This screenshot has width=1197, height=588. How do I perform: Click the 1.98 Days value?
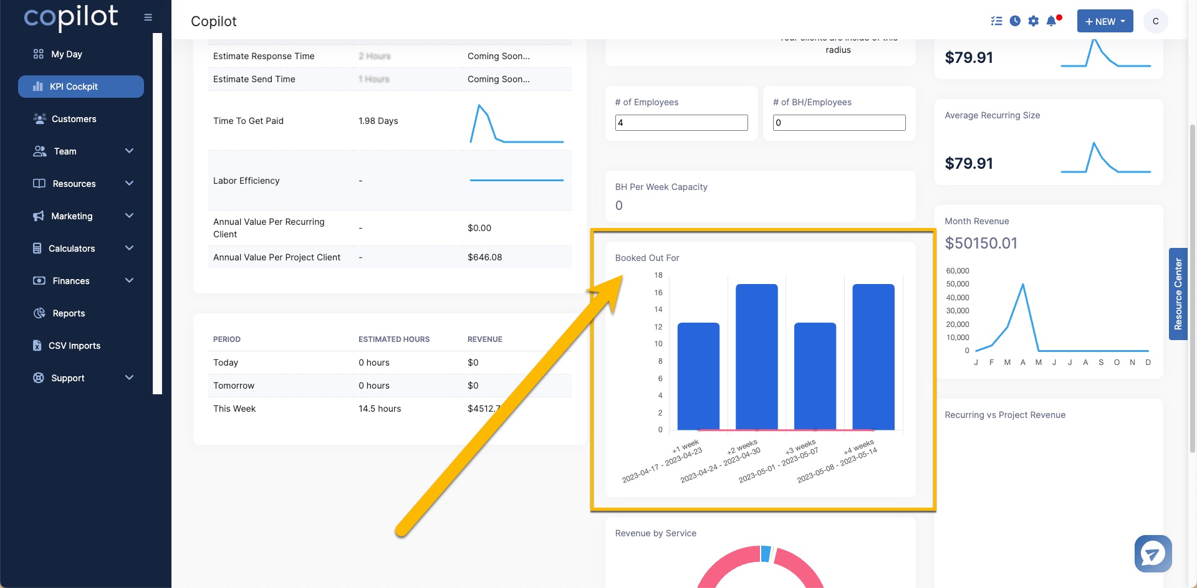pyautogui.click(x=378, y=121)
